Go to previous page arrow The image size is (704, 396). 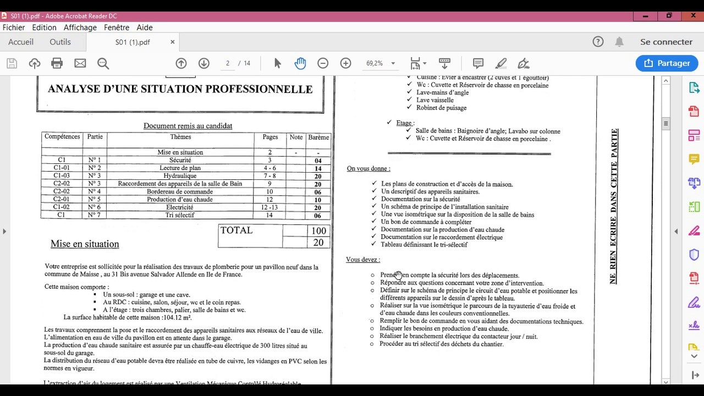pyautogui.click(x=181, y=63)
